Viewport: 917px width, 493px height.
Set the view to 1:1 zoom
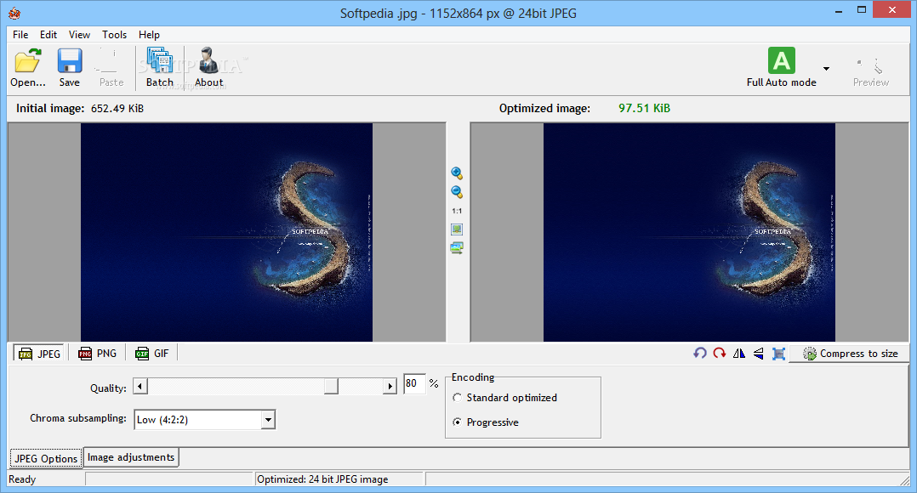(457, 211)
